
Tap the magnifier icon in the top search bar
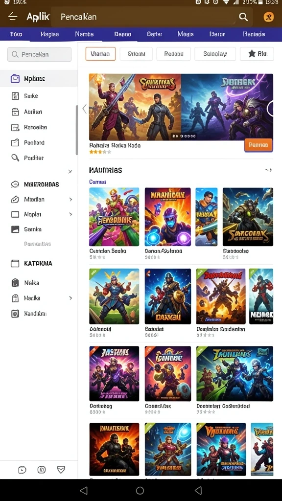pos(243,17)
